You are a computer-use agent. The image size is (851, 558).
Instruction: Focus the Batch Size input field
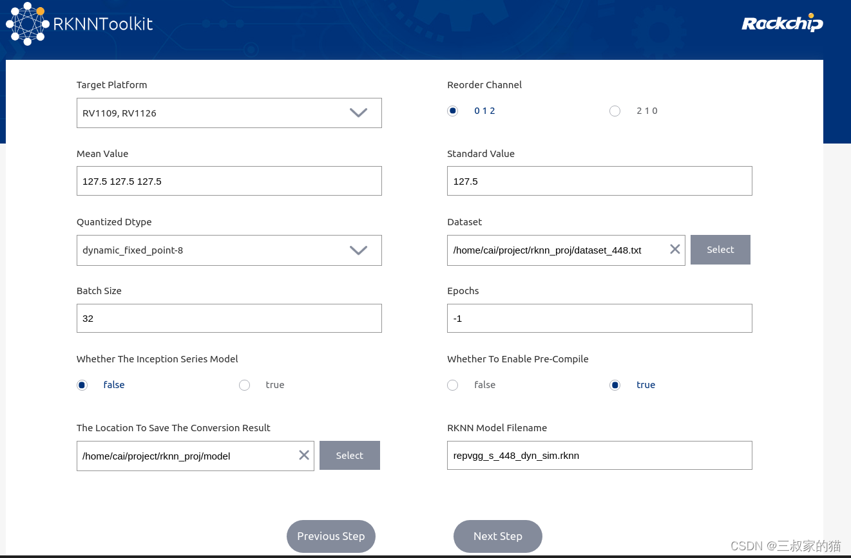point(229,318)
